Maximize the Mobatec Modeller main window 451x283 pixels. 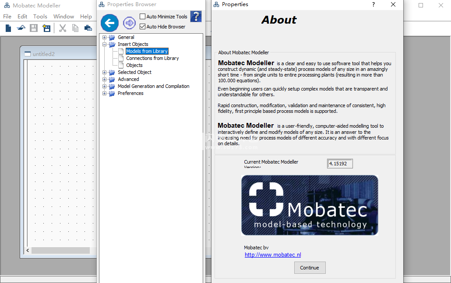tap(421, 5)
